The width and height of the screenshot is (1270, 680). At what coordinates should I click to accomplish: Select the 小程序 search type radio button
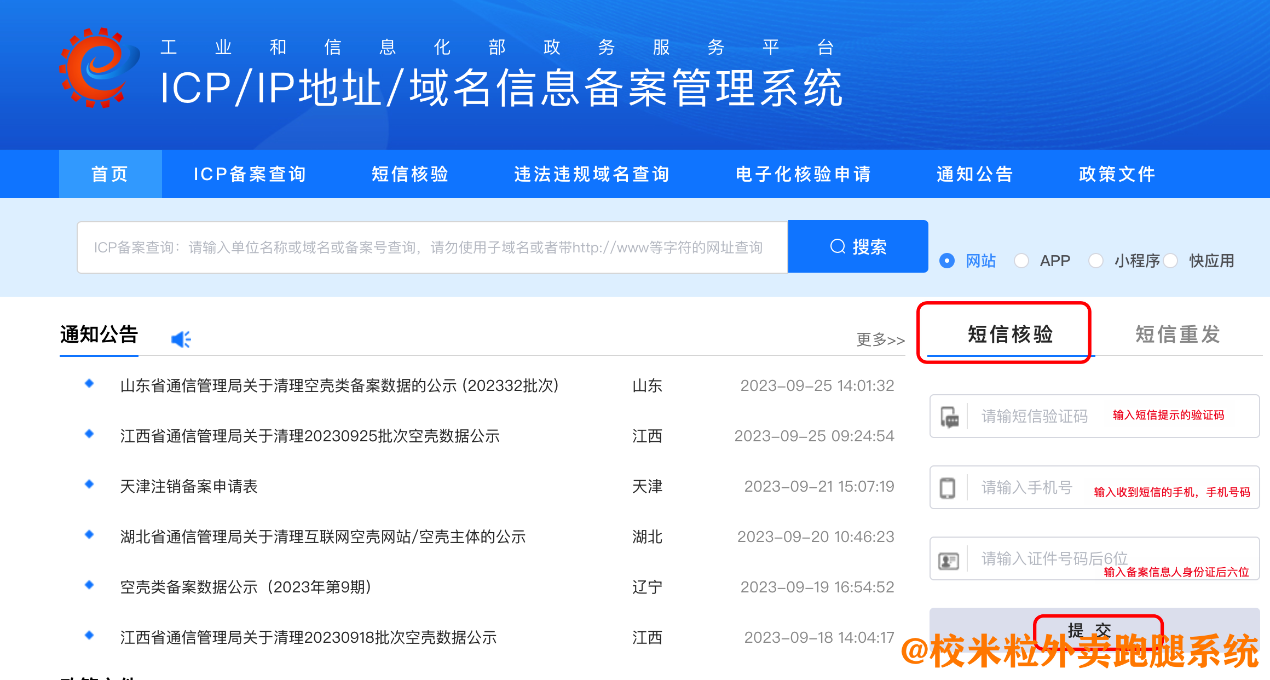1096,261
